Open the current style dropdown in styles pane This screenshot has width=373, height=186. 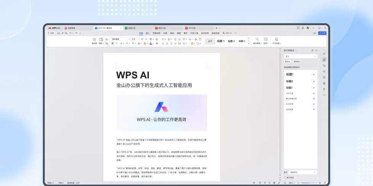coord(301,56)
